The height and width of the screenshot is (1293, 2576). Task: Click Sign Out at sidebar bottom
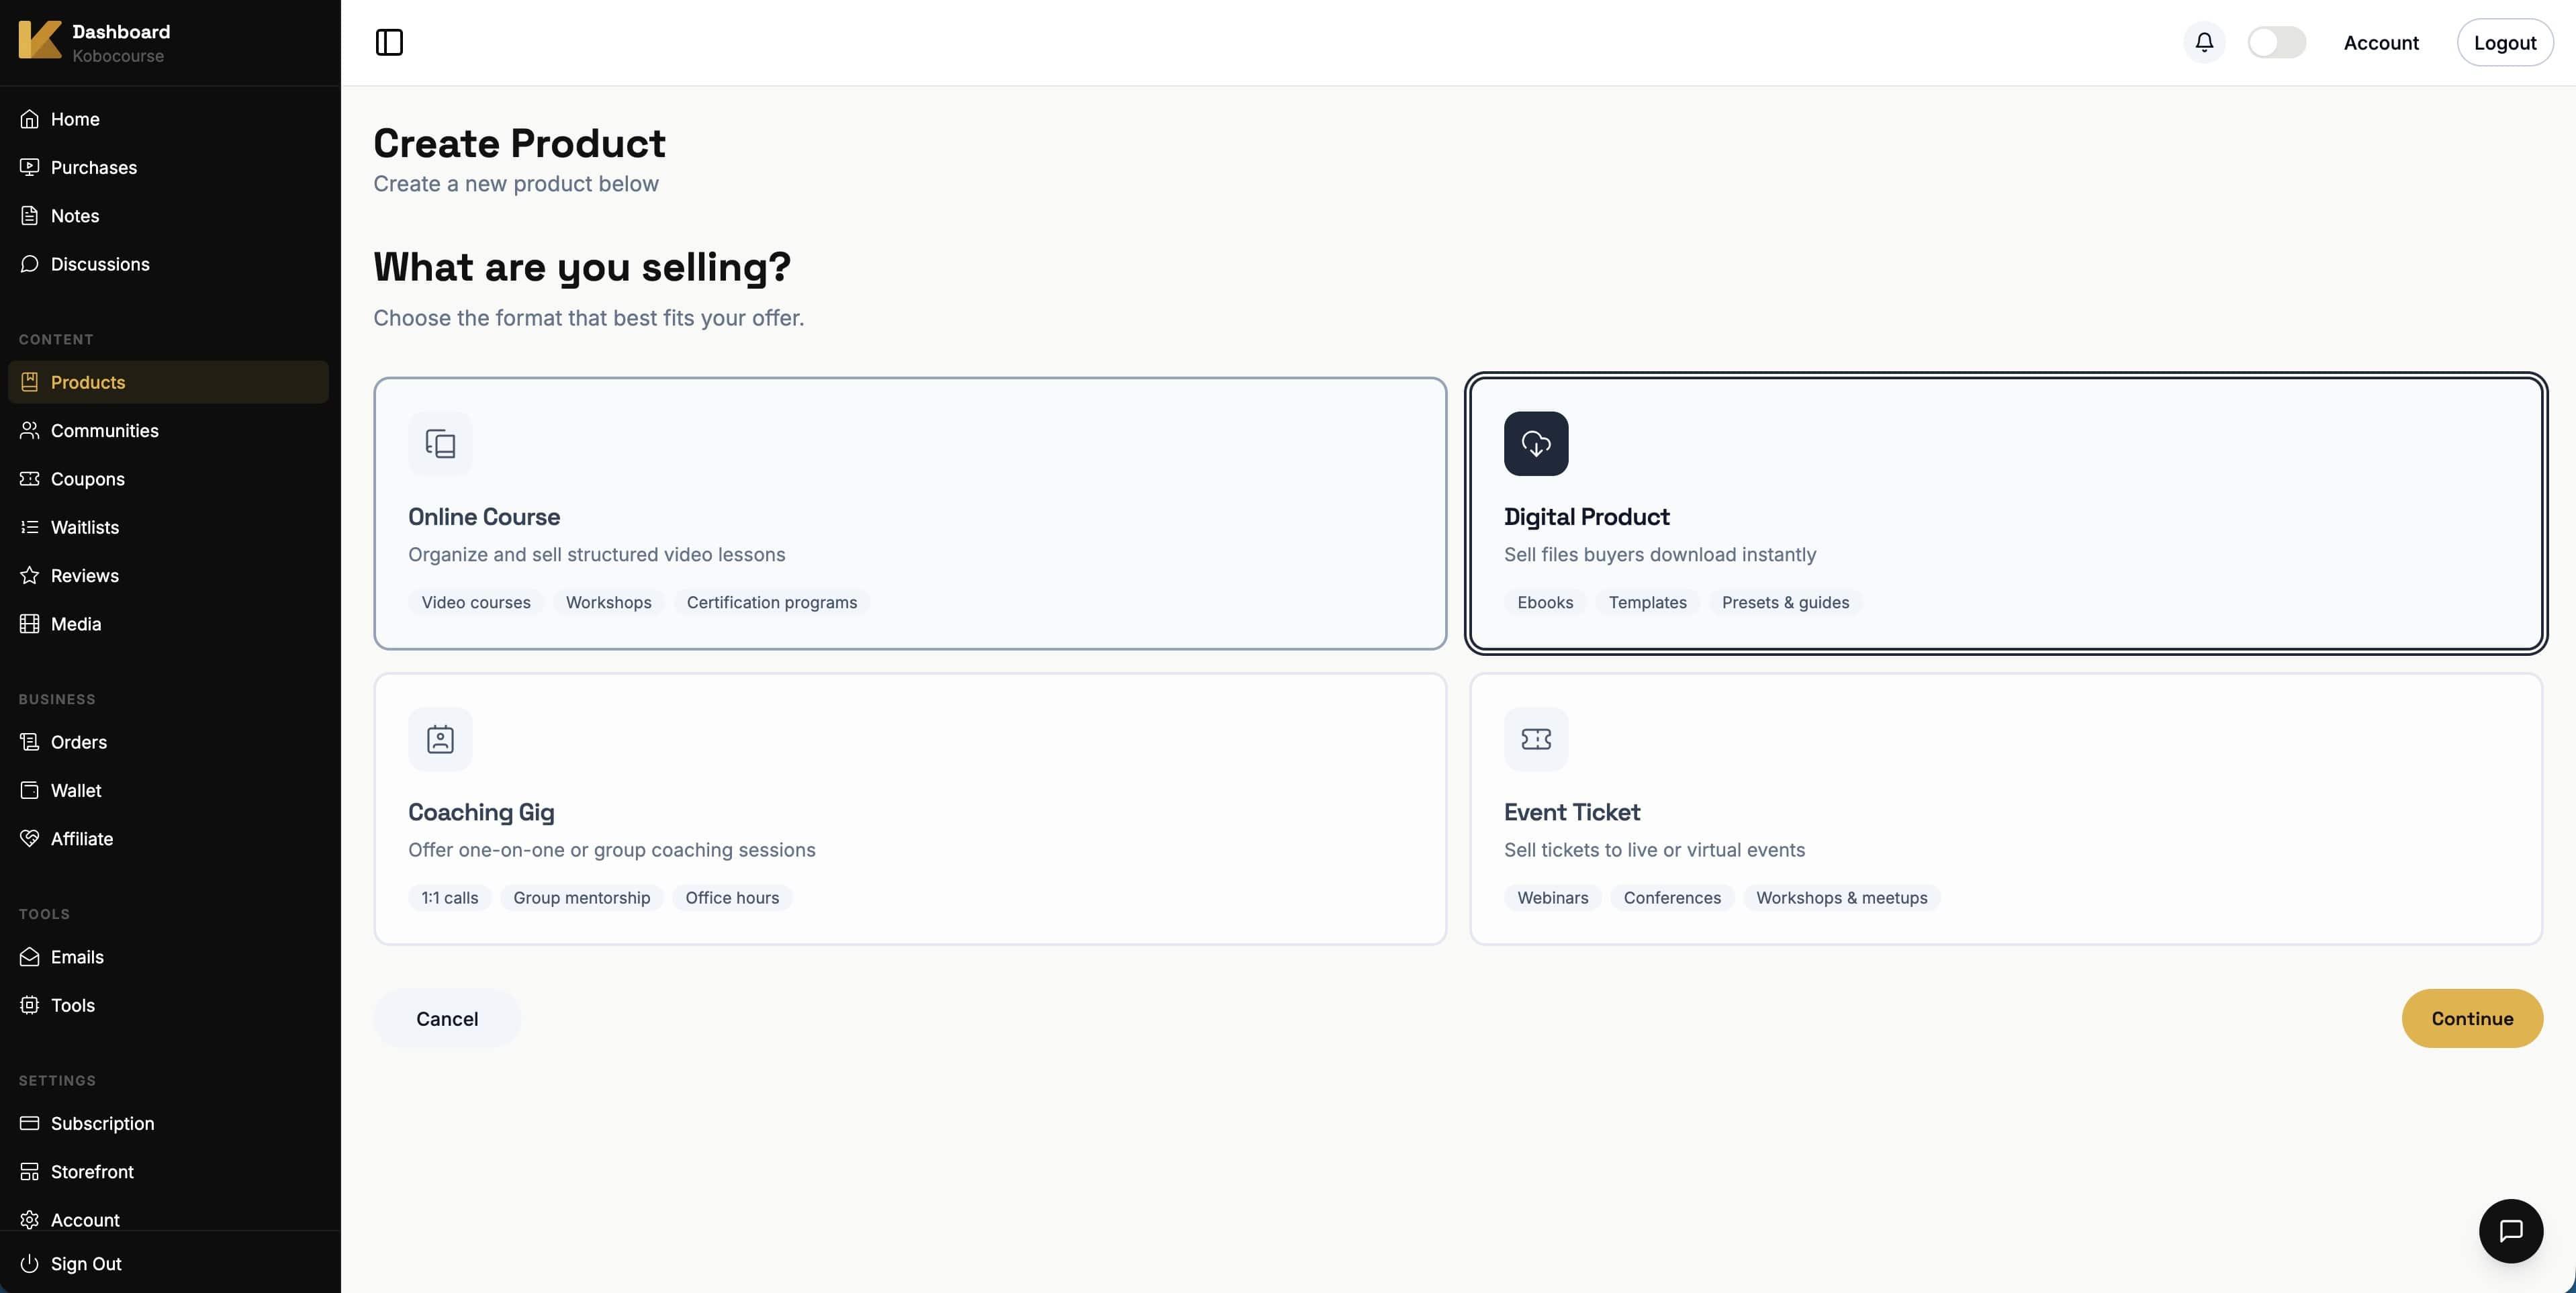[168, 1264]
